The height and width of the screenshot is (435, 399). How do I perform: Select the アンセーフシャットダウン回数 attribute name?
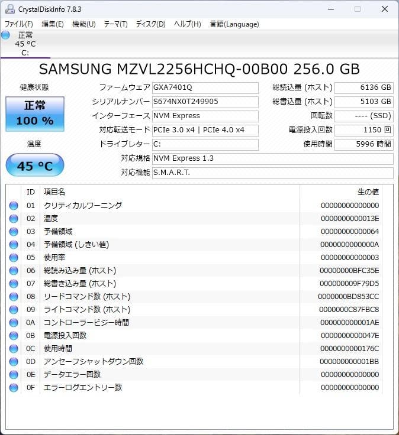(94, 362)
